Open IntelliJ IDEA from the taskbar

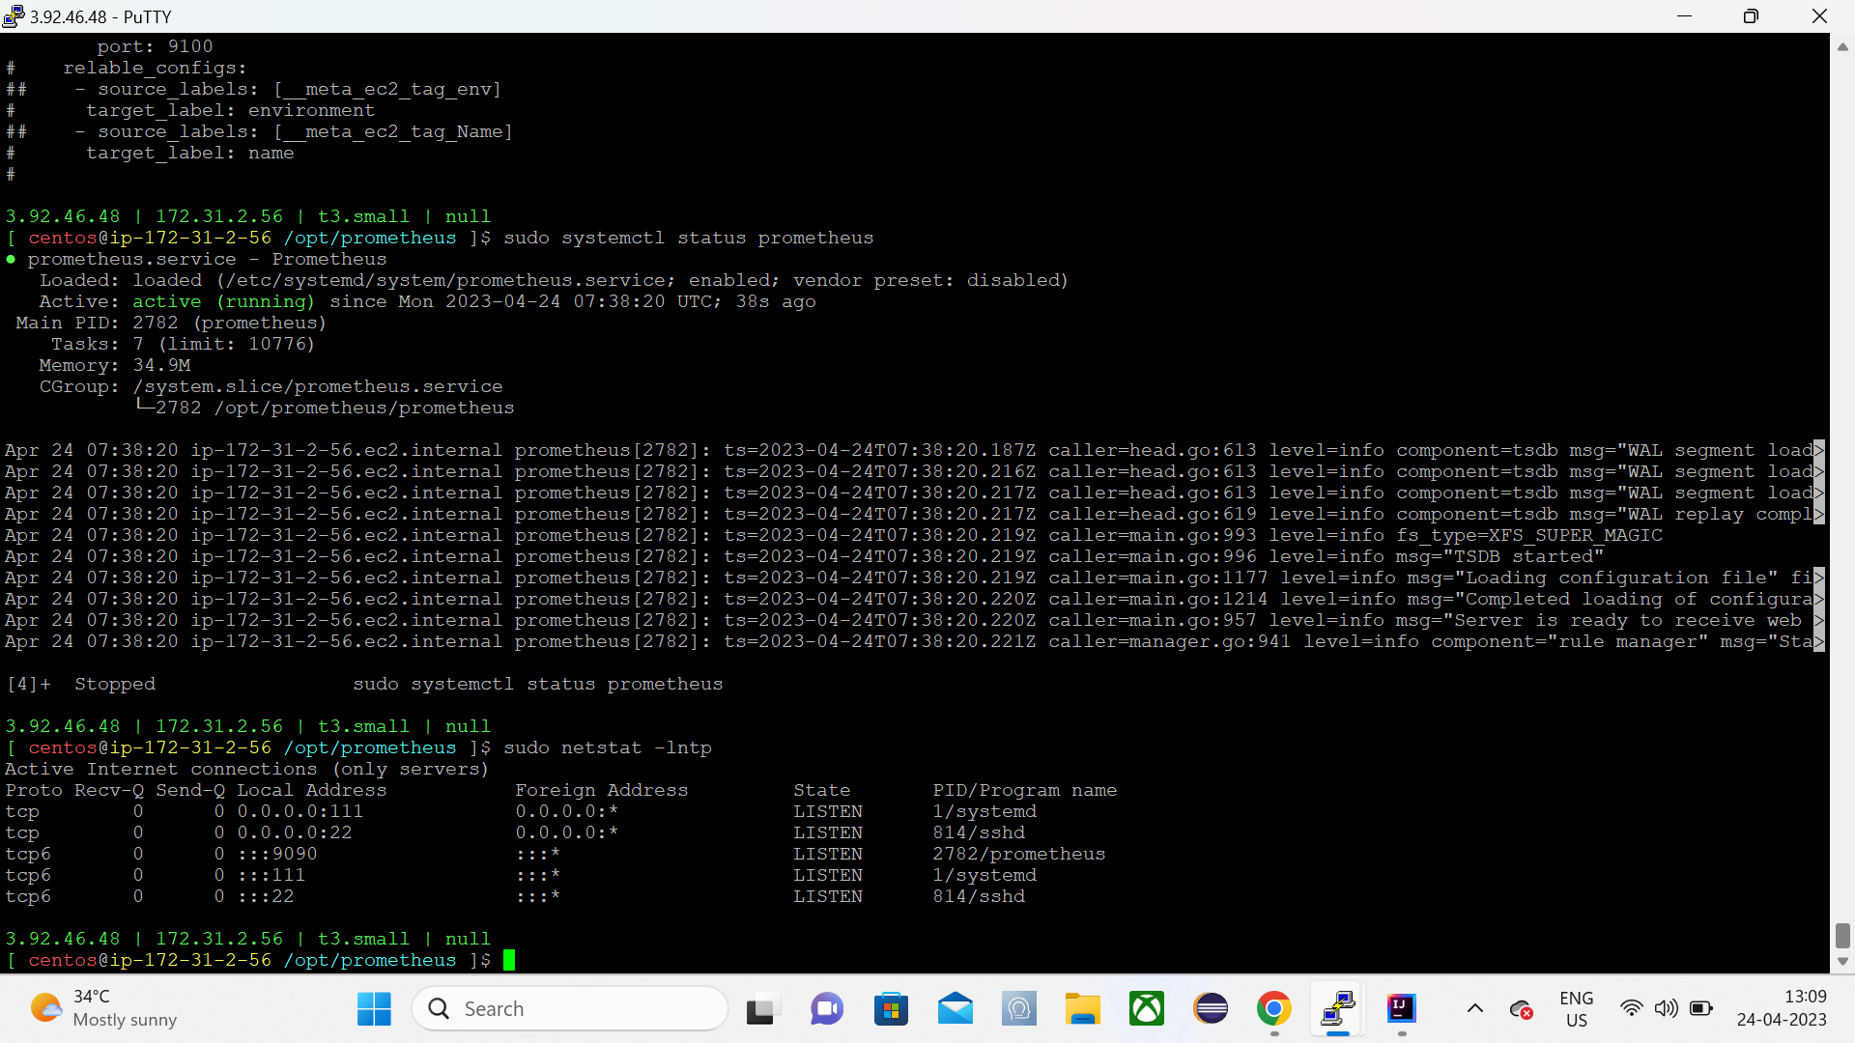(1401, 1008)
